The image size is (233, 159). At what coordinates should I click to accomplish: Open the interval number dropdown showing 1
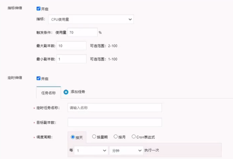(91, 150)
